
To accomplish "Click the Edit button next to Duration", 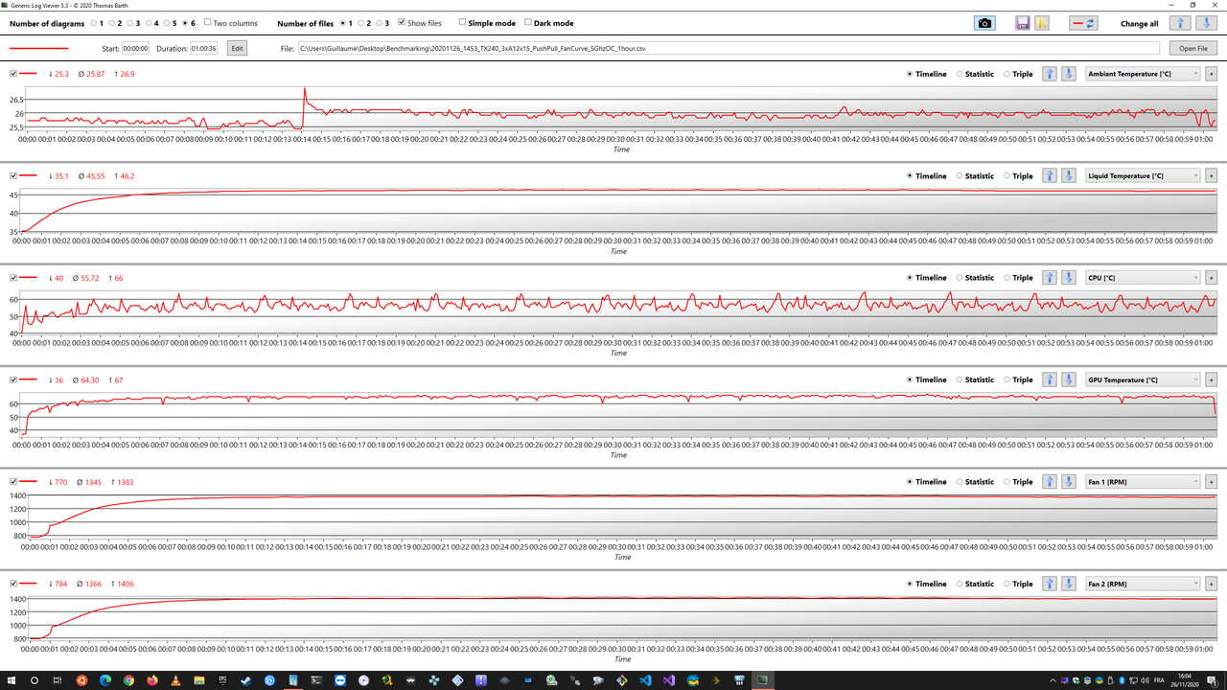I will click(237, 47).
